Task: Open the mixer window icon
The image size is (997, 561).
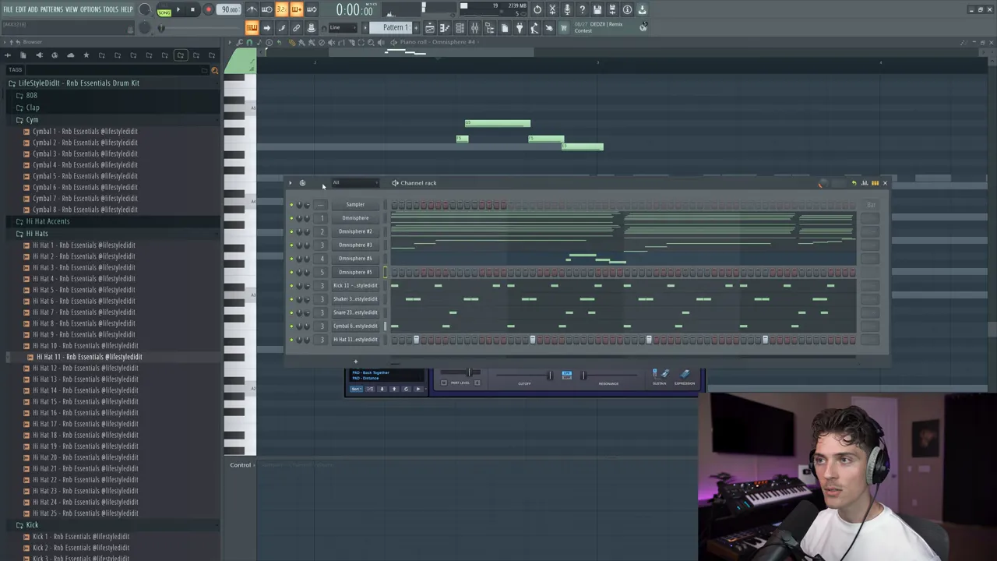Action: (474, 28)
